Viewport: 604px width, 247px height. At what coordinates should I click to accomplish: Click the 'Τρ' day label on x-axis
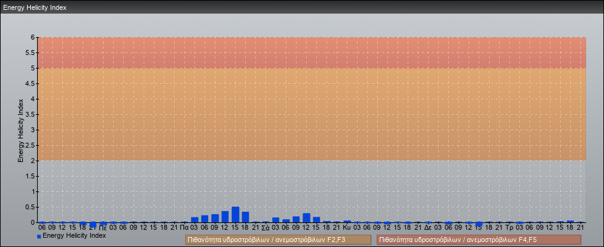510,228
